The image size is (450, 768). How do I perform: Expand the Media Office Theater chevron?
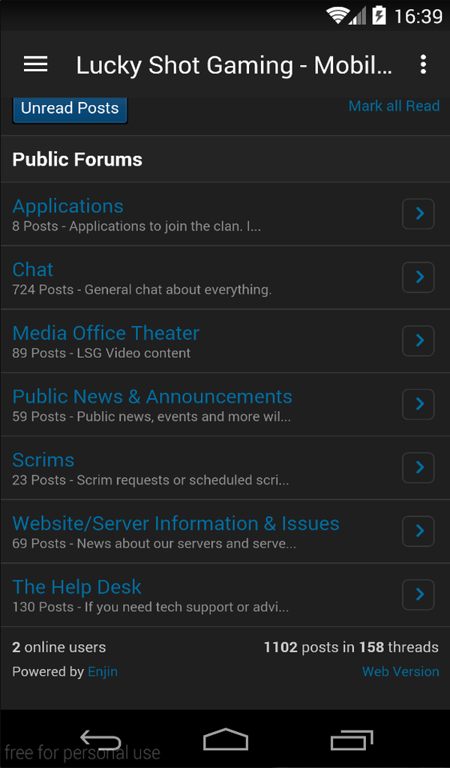[418, 340]
